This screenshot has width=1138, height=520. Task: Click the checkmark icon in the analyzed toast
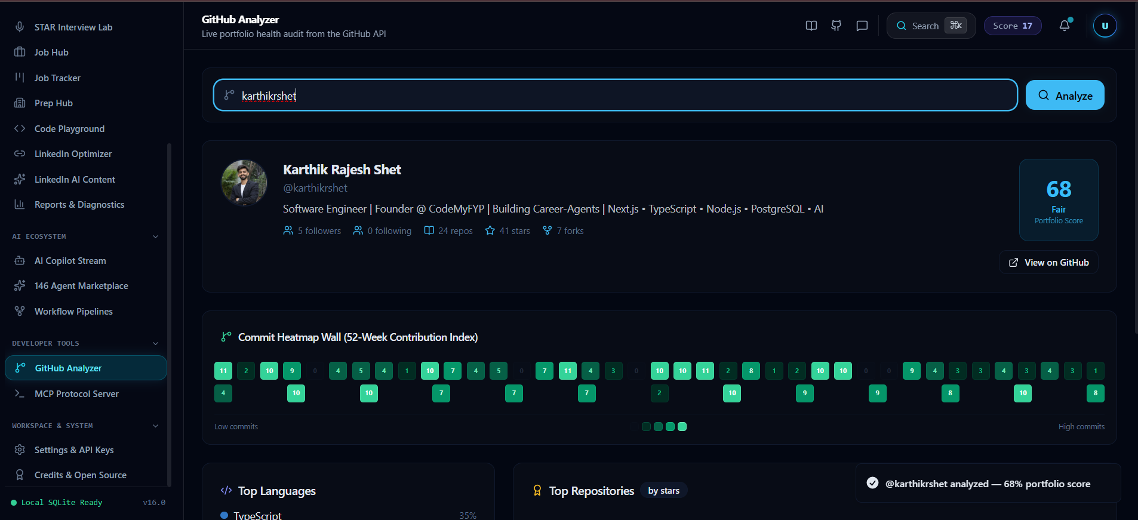coord(872,483)
